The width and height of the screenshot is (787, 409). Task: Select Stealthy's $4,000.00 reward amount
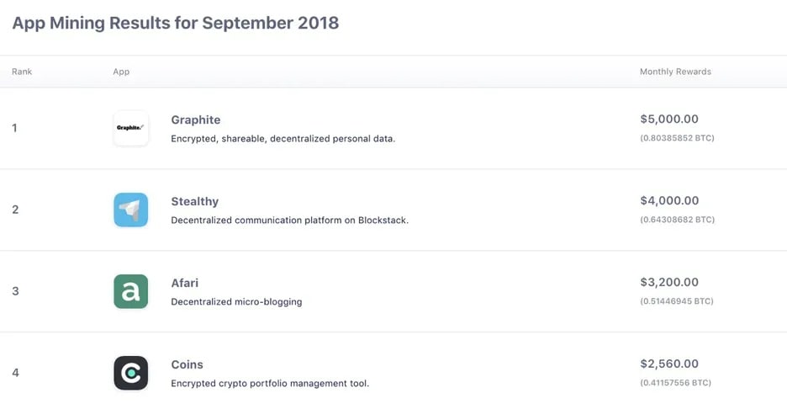pos(669,200)
